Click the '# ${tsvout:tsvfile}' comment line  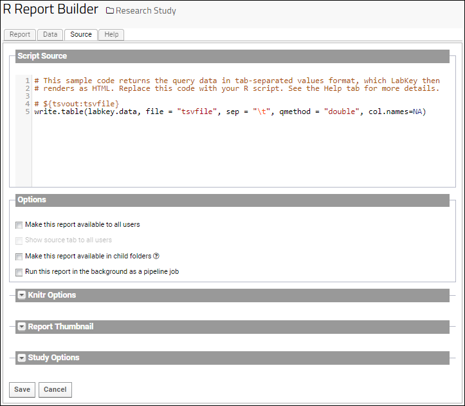(77, 104)
